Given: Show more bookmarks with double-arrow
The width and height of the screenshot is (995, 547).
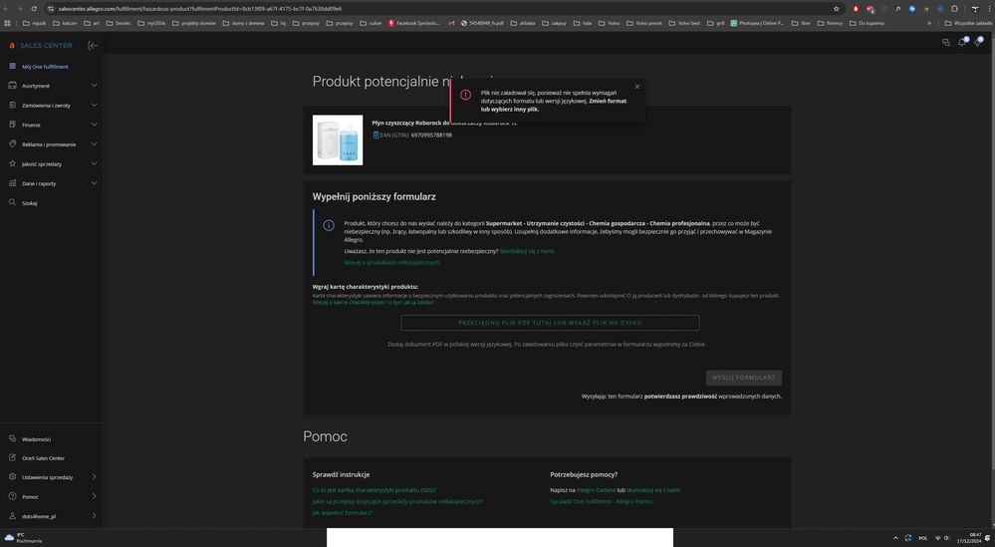Looking at the screenshot, I should (929, 23).
